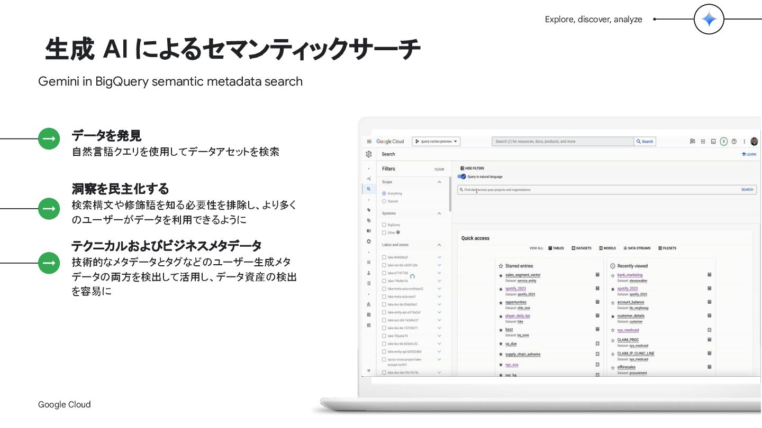Expand the lake-84d5d6a2 chevron
This screenshot has height=428, width=762.
tap(439, 257)
